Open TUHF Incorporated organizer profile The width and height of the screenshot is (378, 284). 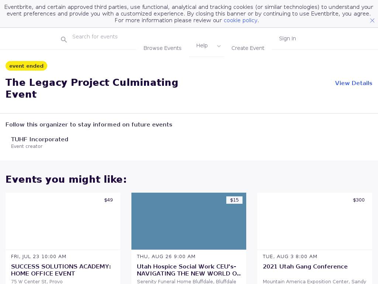tap(39, 139)
